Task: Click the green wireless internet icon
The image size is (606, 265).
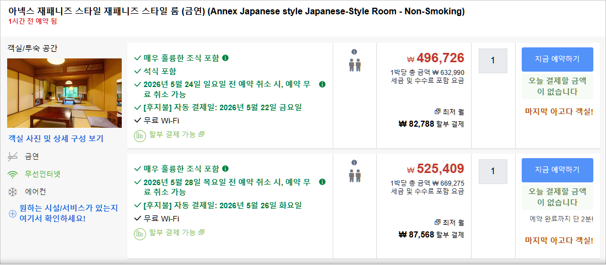Action: pyautogui.click(x=12, y=174)
